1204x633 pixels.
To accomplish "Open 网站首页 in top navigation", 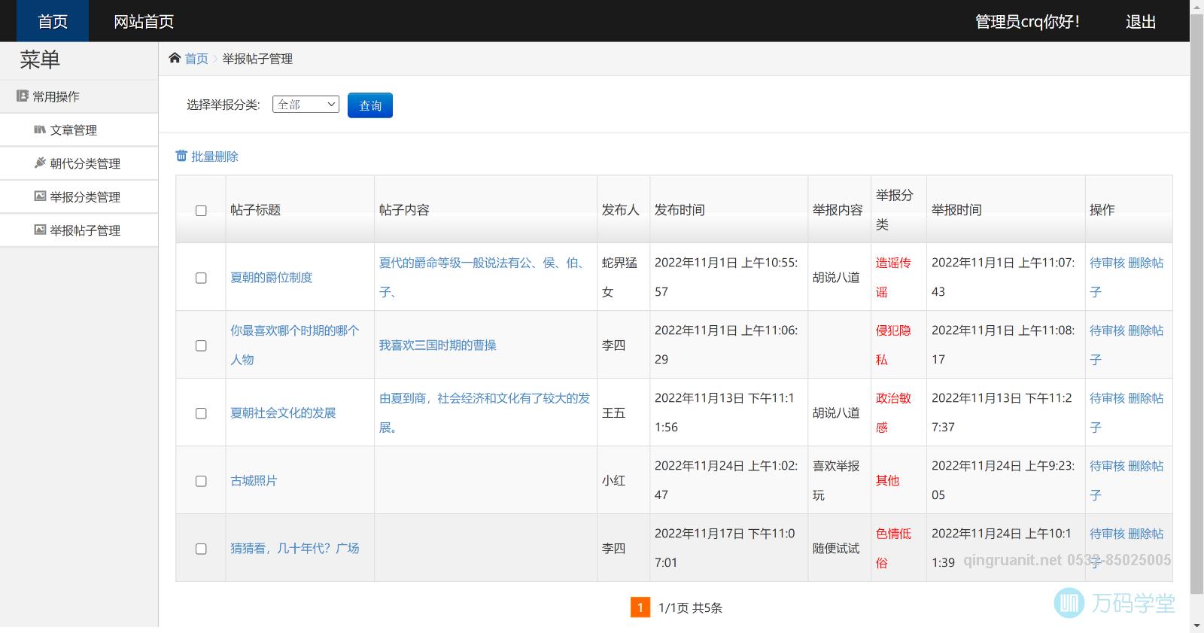I will coord(144,21).
